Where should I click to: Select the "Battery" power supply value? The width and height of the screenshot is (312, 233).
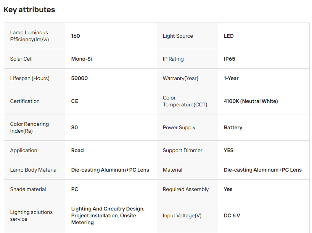pos(233,127)
